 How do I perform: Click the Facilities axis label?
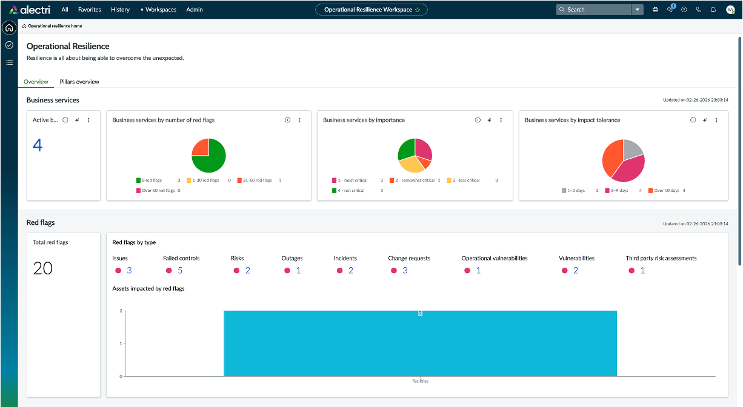pos(421,381)
